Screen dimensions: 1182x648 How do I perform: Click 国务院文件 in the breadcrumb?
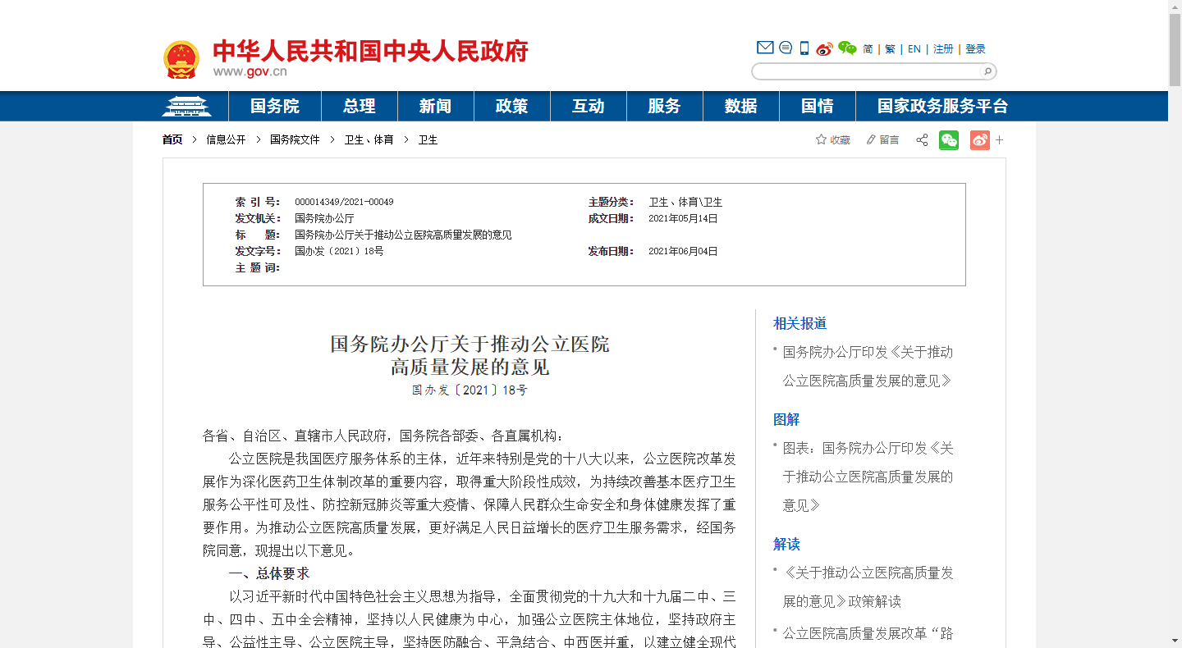pyautogui.click(x=295, y=140)
